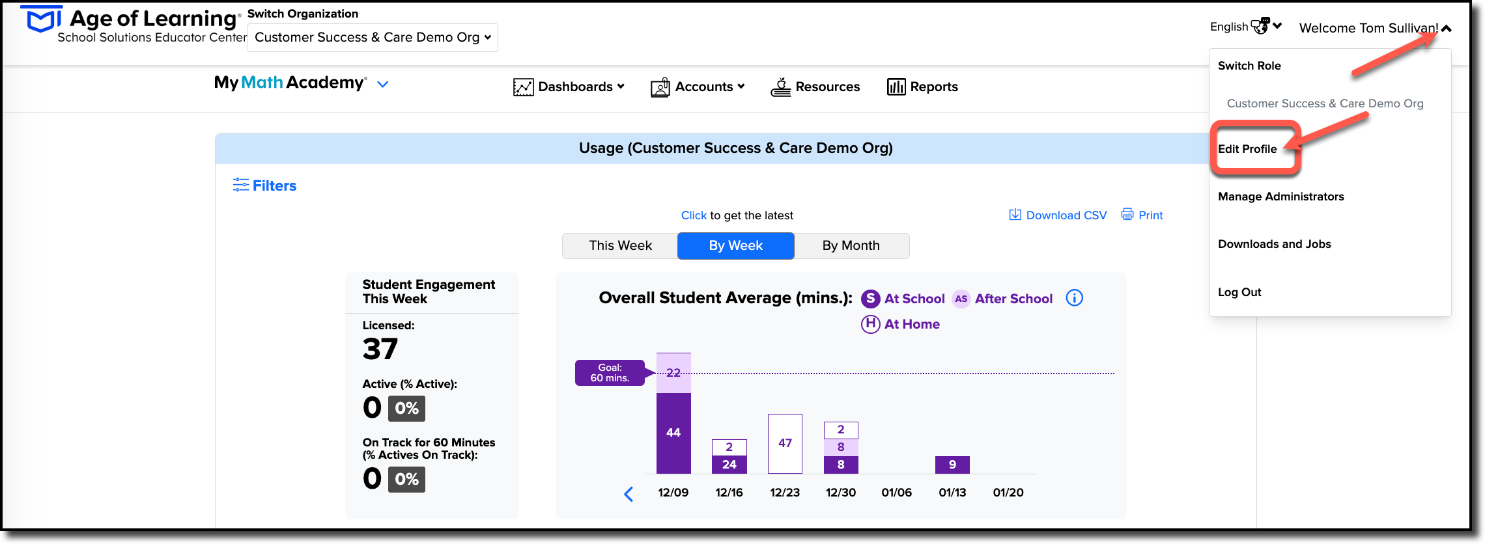This screenshot has height=544, width=1485.
Task: Go to Reports
Action: 922,87
